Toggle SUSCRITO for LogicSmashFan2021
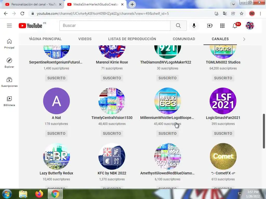The height and width of the screenshot is (199, 266). point(223,133)
